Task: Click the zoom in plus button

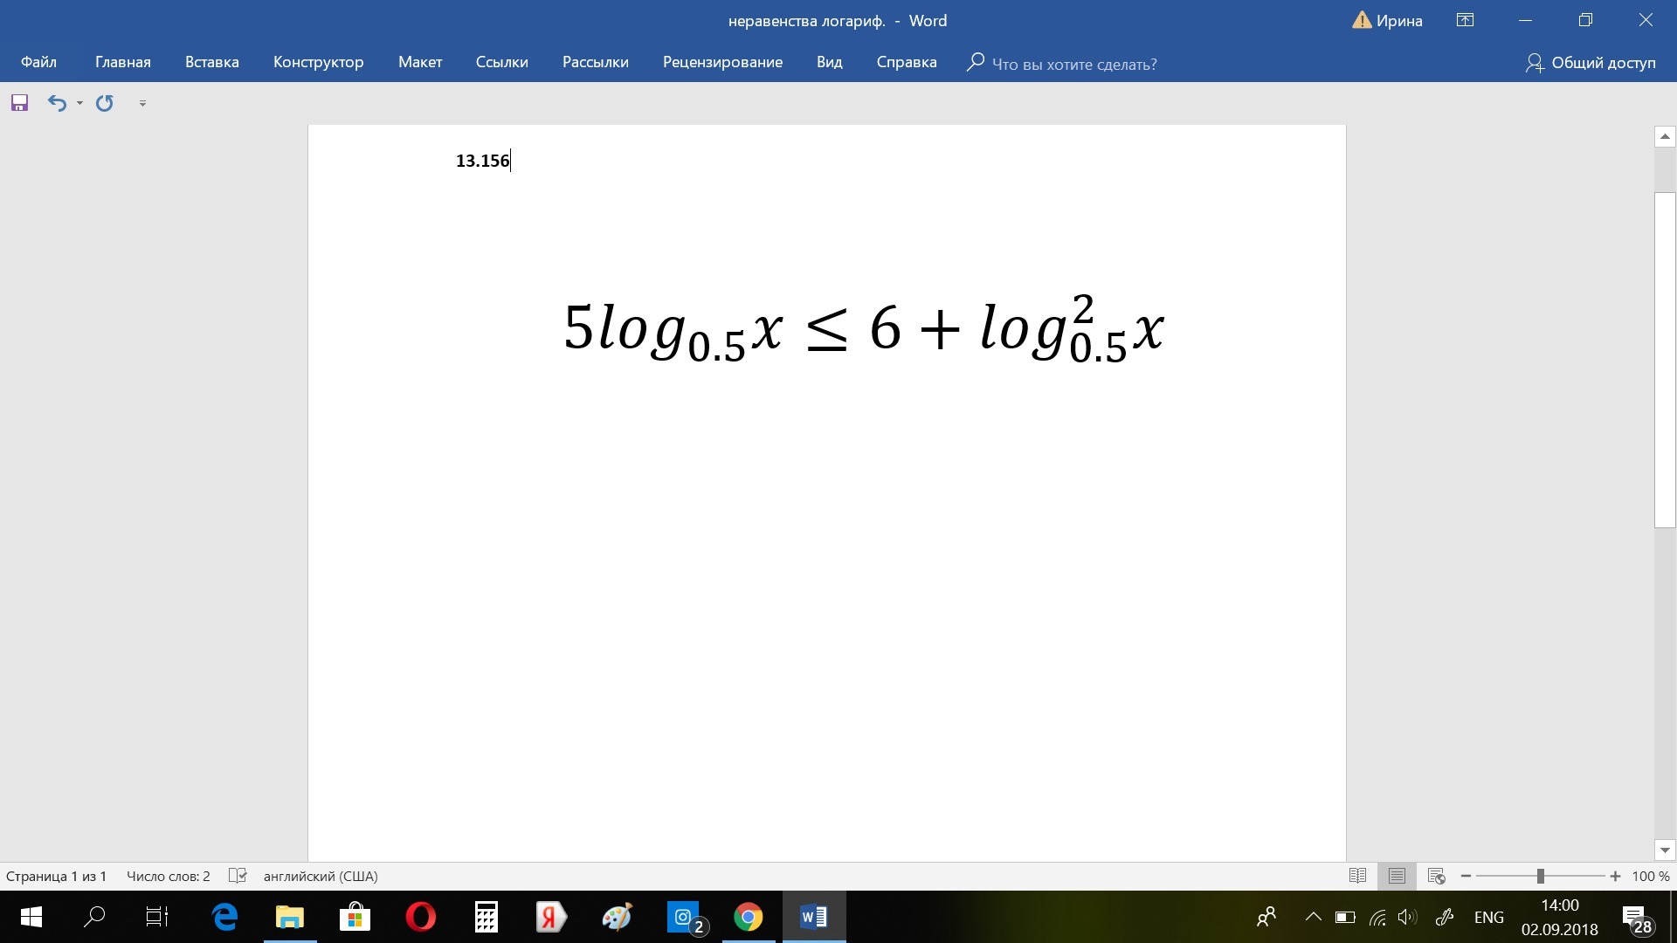Action: (x=1615, y=876)
